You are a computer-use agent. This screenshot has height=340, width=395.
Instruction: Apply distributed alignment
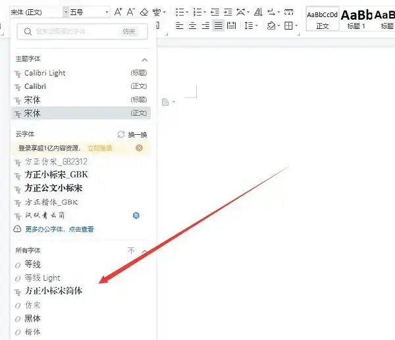pyautogui.click(x=231, y=26)
